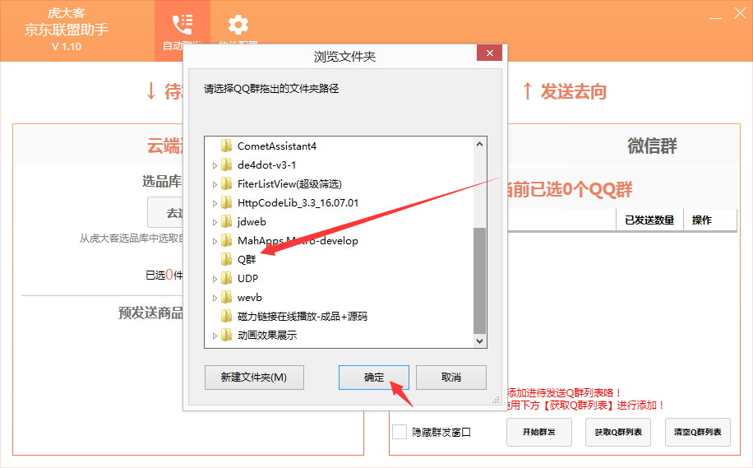
Task: Select the 动画效果展示 folder icon
Action: [x=227, y=336]
